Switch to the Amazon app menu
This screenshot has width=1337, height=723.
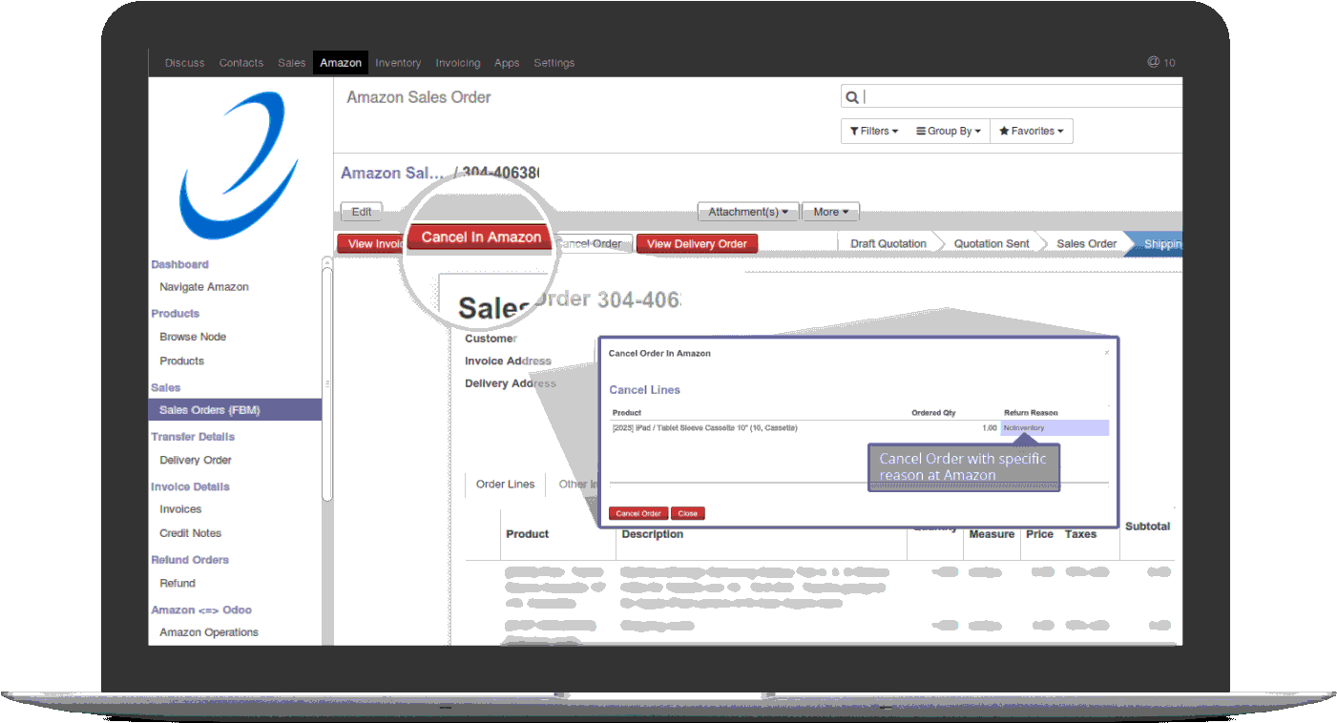tap(340, 62)
